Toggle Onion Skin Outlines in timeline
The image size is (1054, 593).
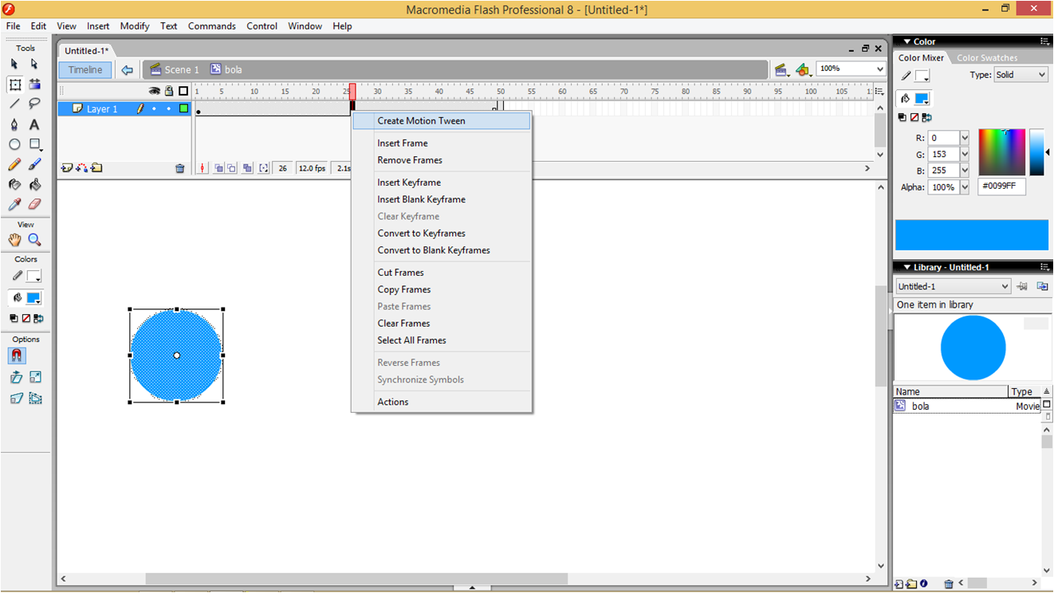(231, 168)
